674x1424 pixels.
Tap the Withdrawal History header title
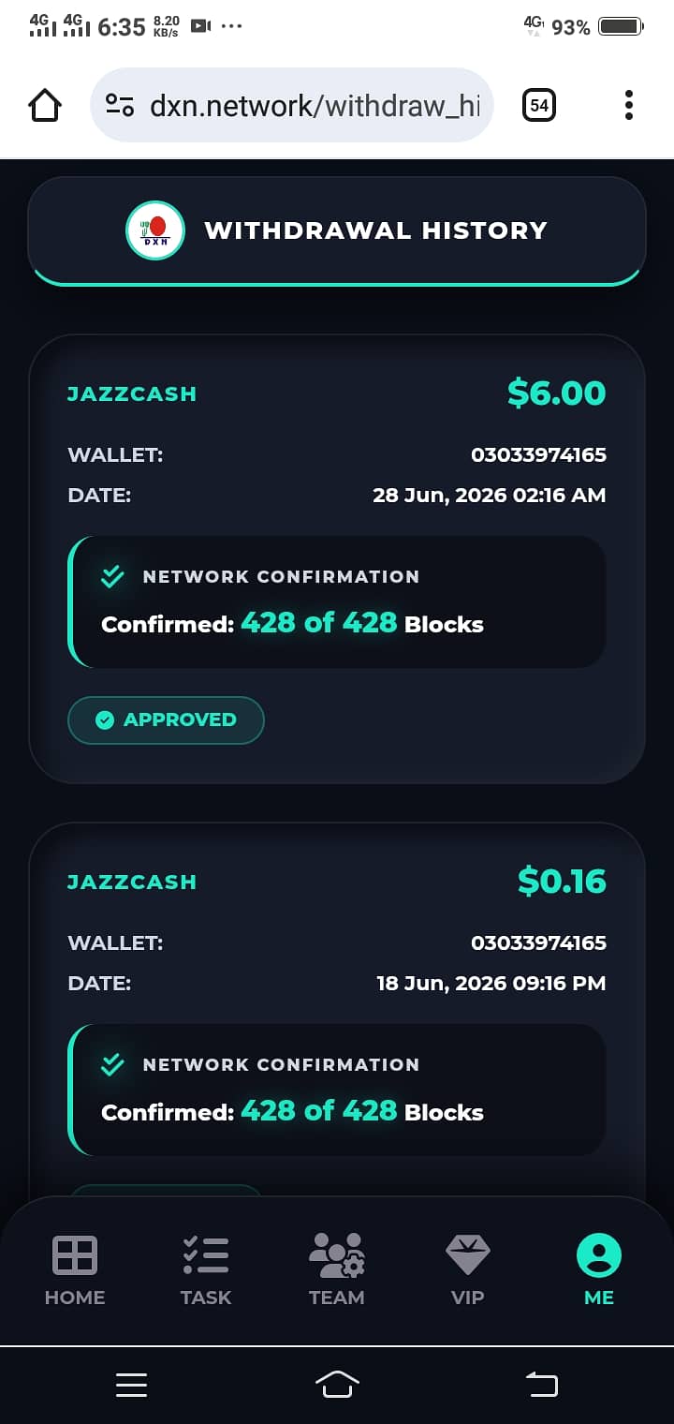pos(375,230)
